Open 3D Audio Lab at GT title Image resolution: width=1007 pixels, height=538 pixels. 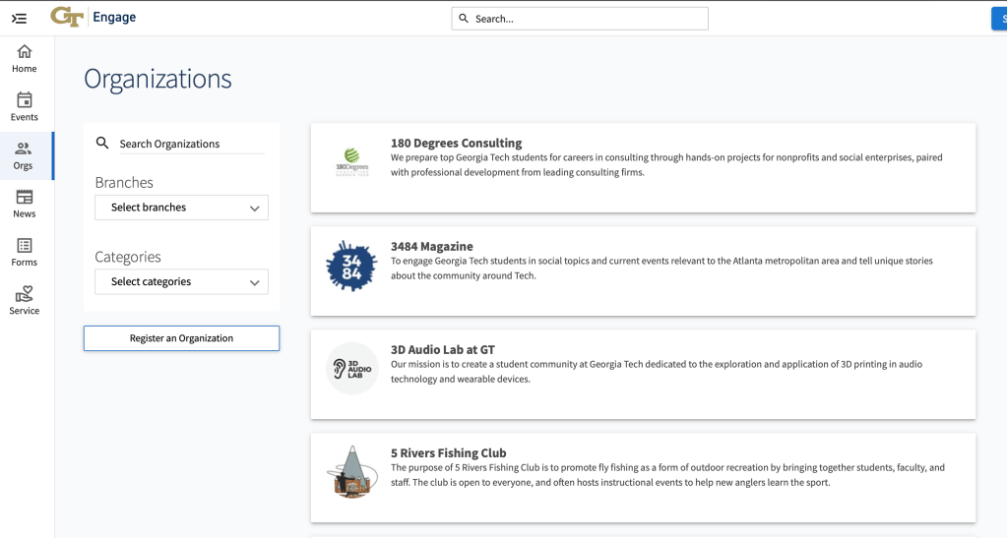point(443,349)
